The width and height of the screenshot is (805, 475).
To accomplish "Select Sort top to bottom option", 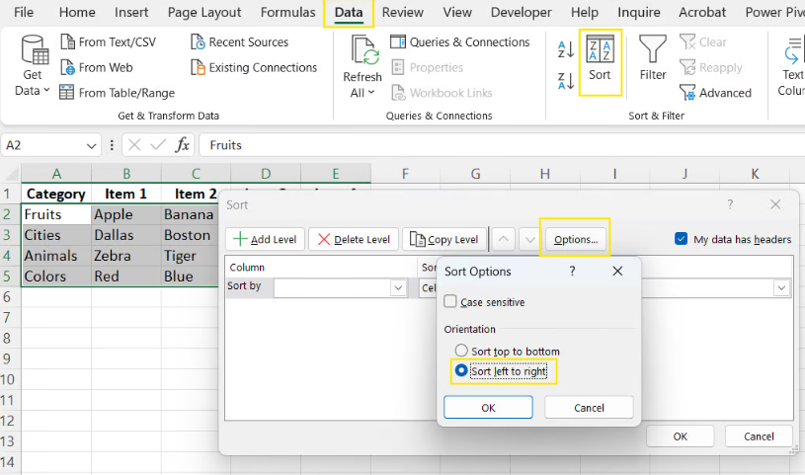I will tap(461, 351).
